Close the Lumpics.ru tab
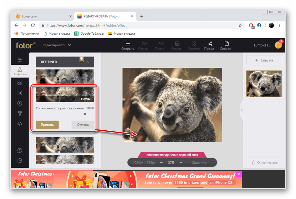This screenshot has height=199, width=296. (x=70, y=16)
